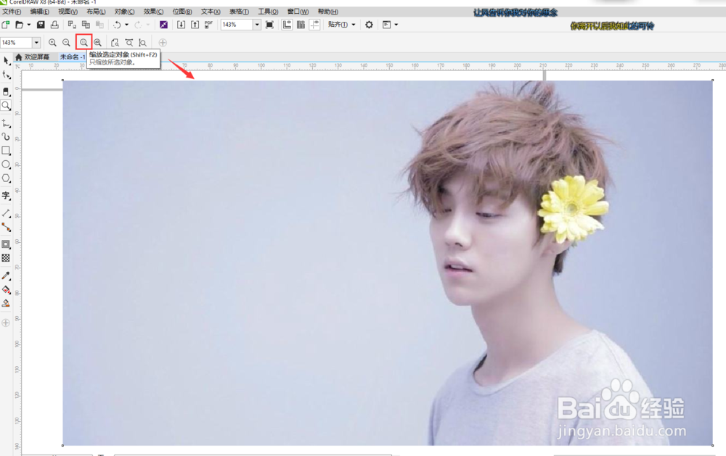Image resolution: width=726 pixels, height=456 pixels.
Task: Click the Export icon with the up arrow
Action: (195, 25)
